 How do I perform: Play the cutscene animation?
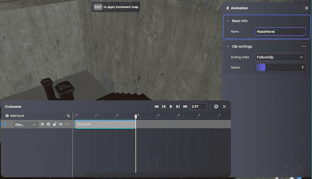click(171, 107)
